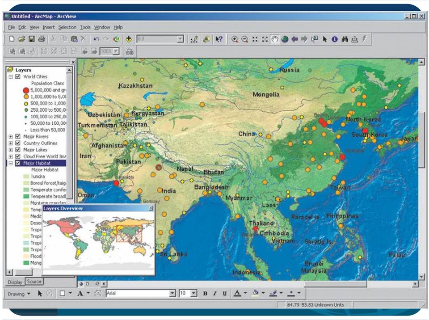Select the Zoom Out tool
This screenshot has height=320, width=429.
click(x=244, y=39)
